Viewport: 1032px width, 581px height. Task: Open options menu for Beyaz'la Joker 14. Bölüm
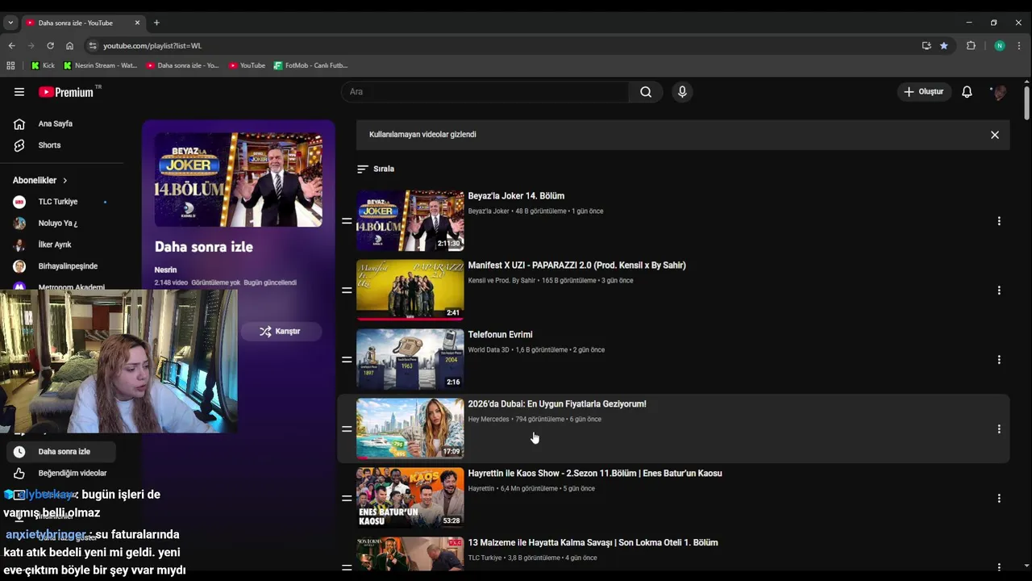point(999,221)
